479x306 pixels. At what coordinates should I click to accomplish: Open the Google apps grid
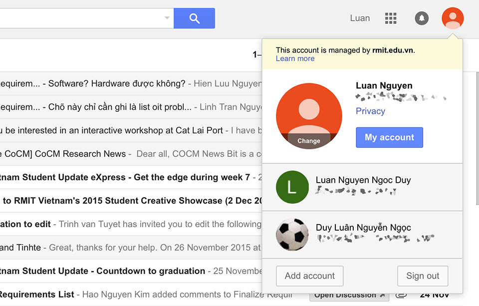(391, 18)
